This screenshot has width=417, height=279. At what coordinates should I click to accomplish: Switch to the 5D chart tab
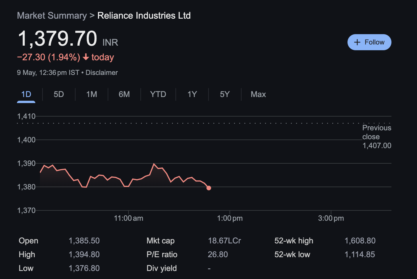click(x=59, y=94)
